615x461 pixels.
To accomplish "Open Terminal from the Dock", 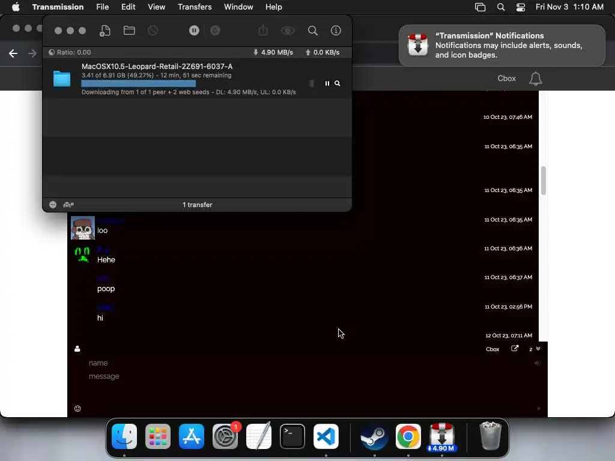I will 292,436.
